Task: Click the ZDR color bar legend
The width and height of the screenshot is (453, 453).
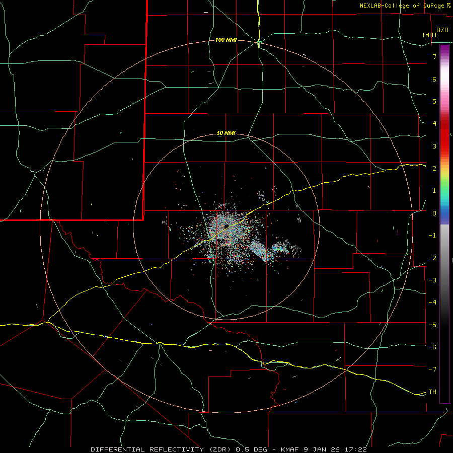Action: [x=444, y=223]
